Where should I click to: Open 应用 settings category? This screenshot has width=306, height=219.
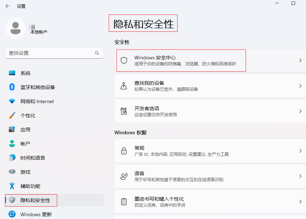tap(54, 129)
